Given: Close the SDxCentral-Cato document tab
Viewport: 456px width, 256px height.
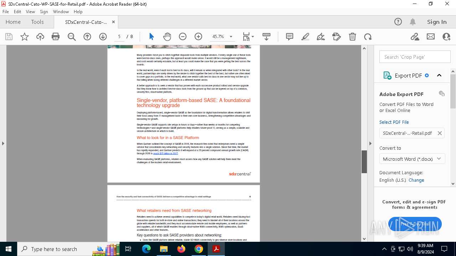Looking at the screenshot, I should pyautogui.click(x=113, y=22).
